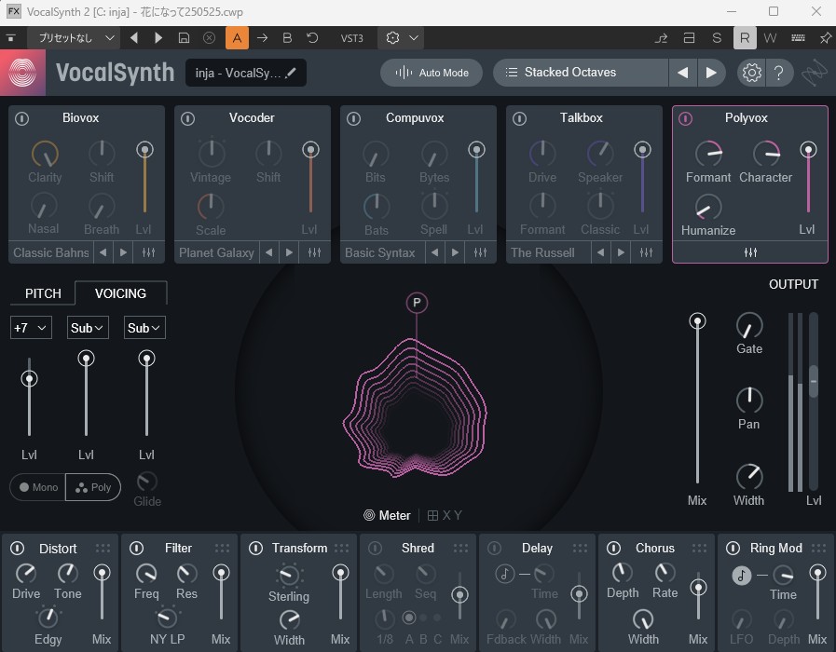Viewport: 836px width, 652px height.
Task: Switch to the VOICING tab
Action: (120, 293)
